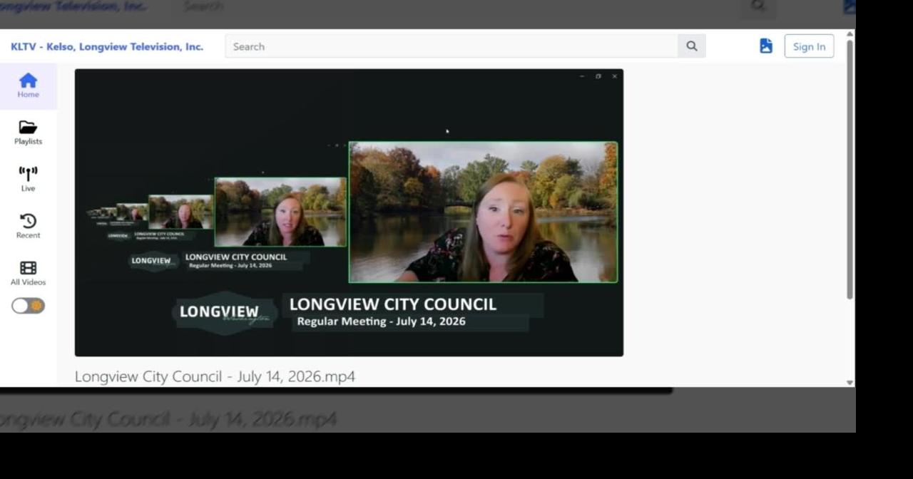Screen dimensions: 913x479
Task: Click the scroll up arrow of the scrollbar
Action: click(850, 34)
